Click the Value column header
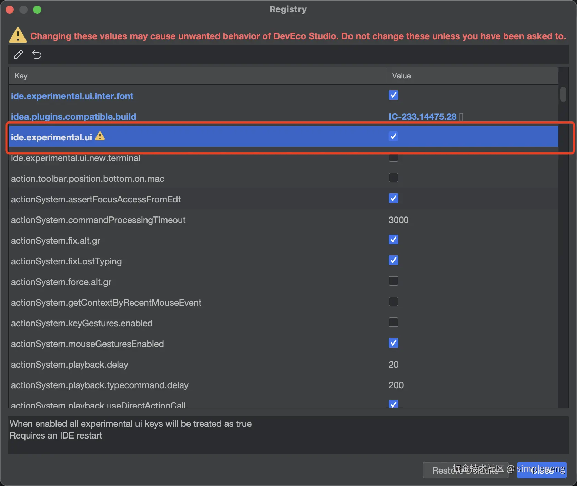The height and width of the screenshot is (486, 577). pyautogui.click(x=472, y=76)
